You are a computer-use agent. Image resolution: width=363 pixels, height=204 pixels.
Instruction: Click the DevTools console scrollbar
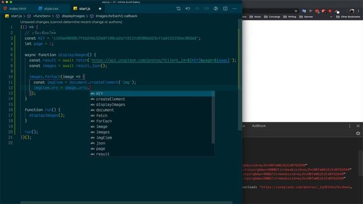[361, 163]
